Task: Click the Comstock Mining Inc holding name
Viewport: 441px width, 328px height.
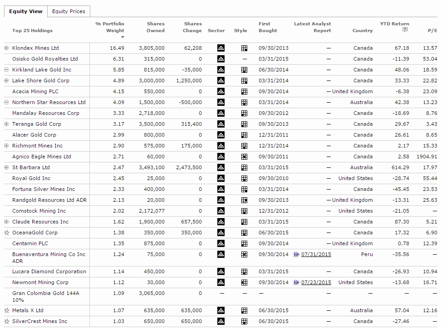Action: pos(39,211)
